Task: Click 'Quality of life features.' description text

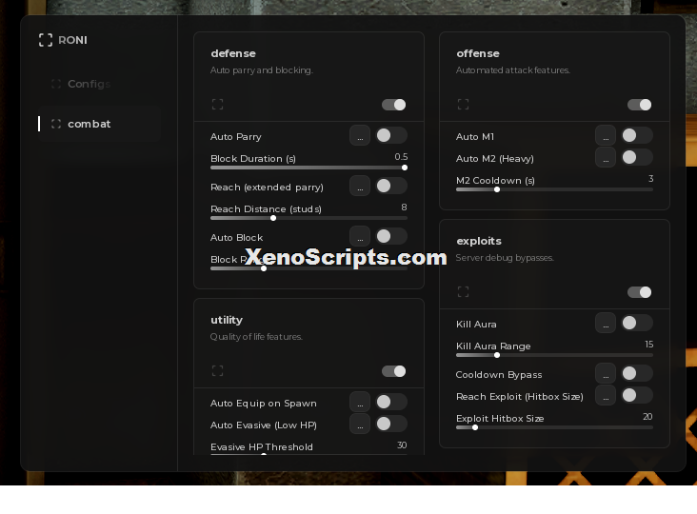Action: (256, 337)
